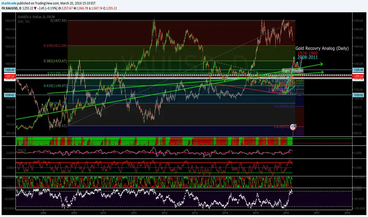Click the 2008 year on time axis
The width and height of the screenshot is (368, 217).
(43, 213)
